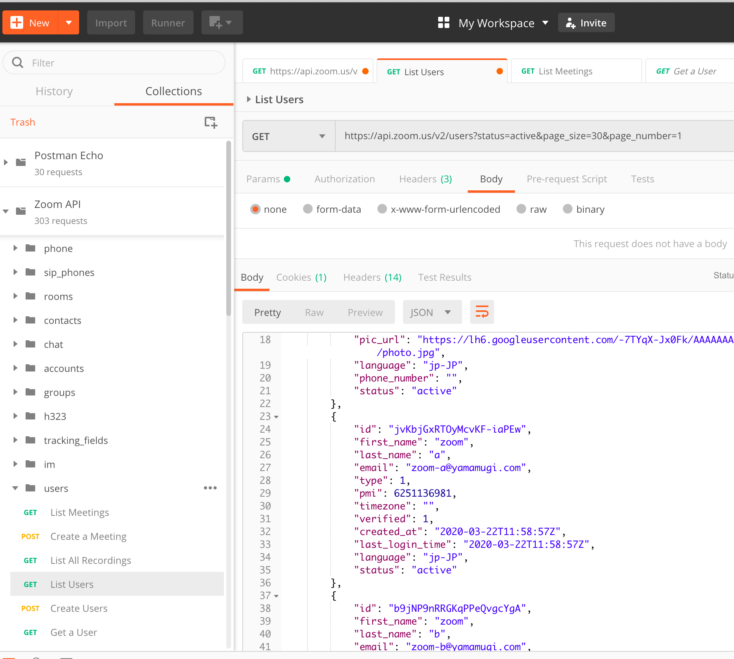Click the Invite button
This screenshot has width=734, height=659.
pyautogui.click(x=586, y=23)
